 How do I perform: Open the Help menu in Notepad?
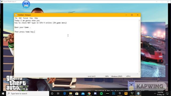point(36,18)
